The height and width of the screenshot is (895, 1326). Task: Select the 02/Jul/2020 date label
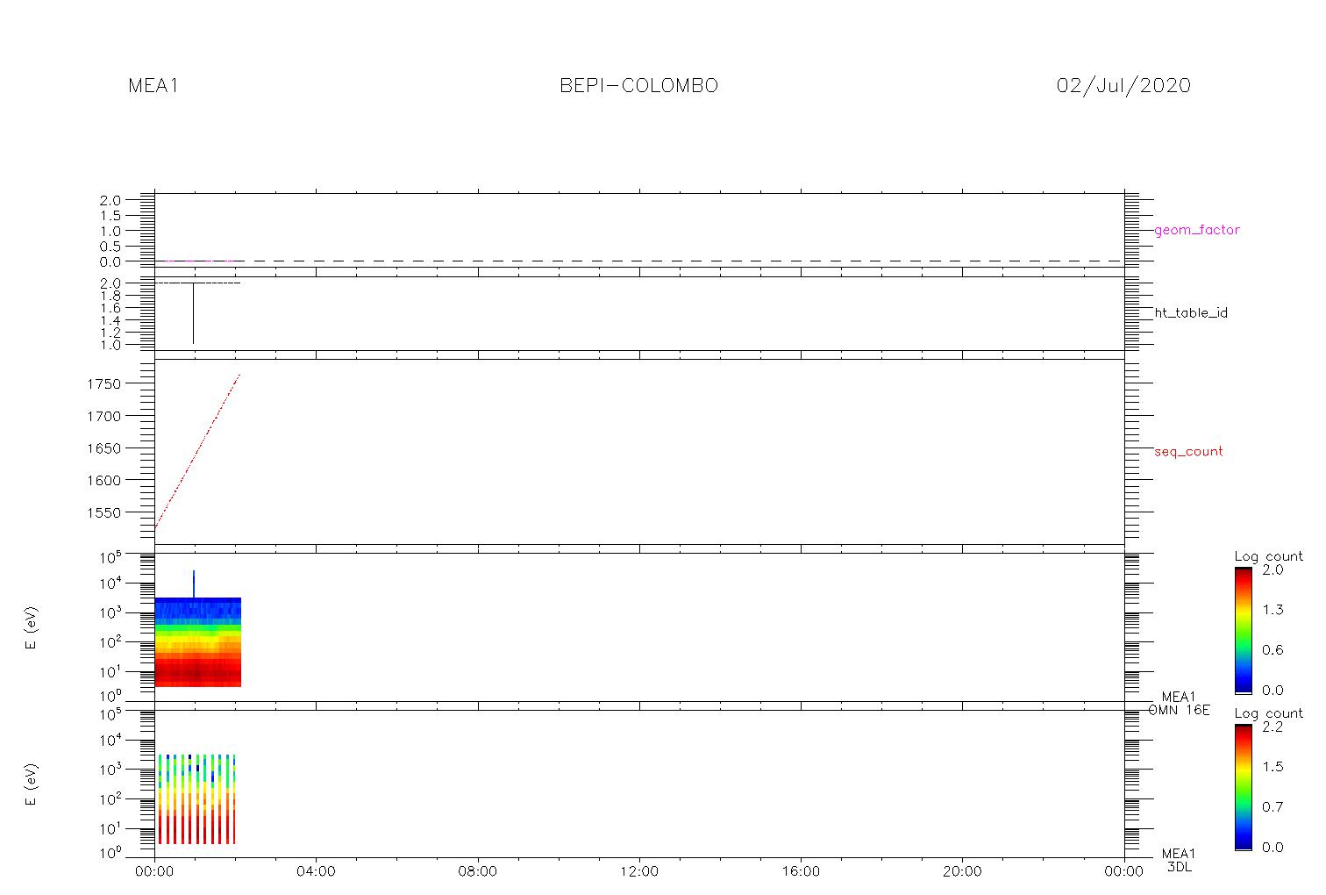tap(1123, 86)
